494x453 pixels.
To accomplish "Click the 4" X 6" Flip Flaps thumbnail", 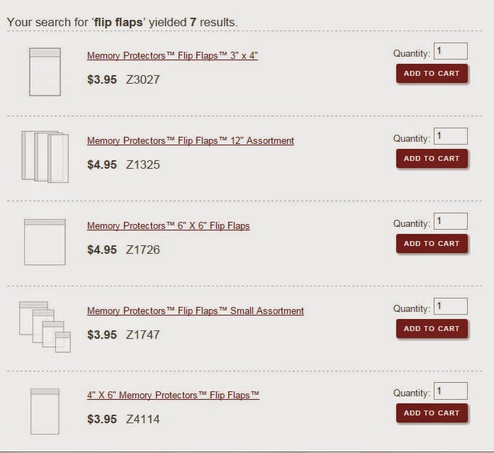I will (x=45, y=411).
